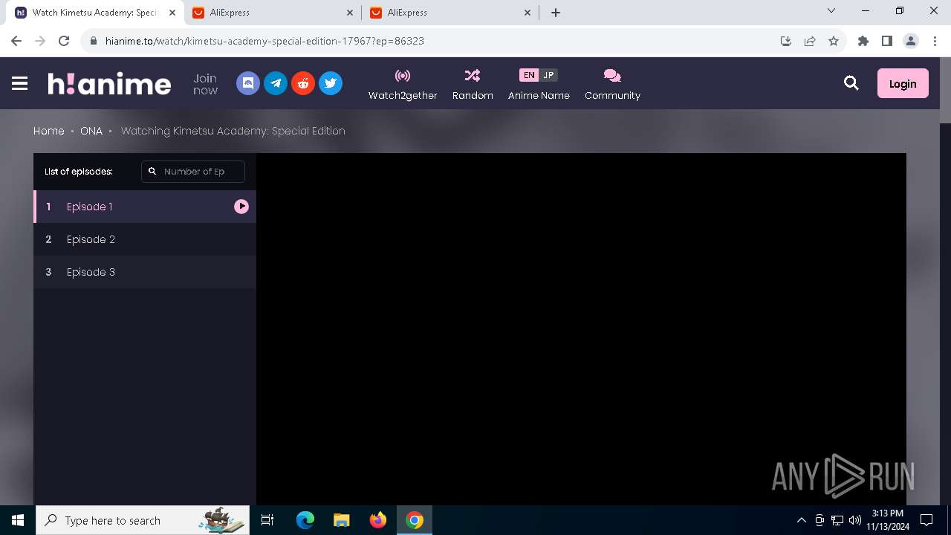Reload the current page
951x535 pixels.
(x=64, y=41)
